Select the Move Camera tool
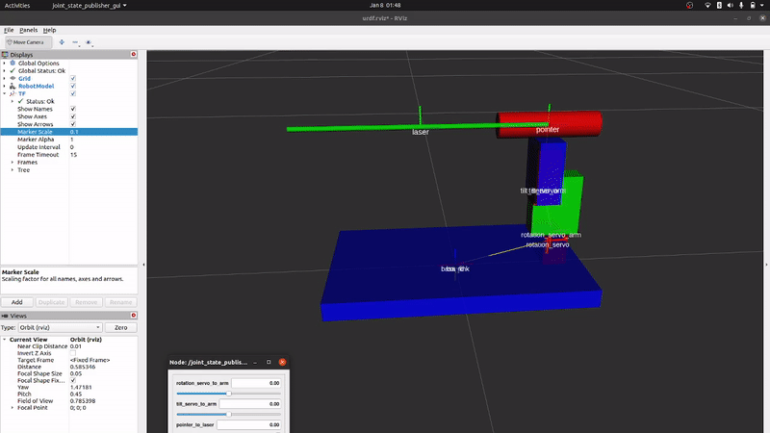This screenshot has width=770, height=433. click(28, 42)
